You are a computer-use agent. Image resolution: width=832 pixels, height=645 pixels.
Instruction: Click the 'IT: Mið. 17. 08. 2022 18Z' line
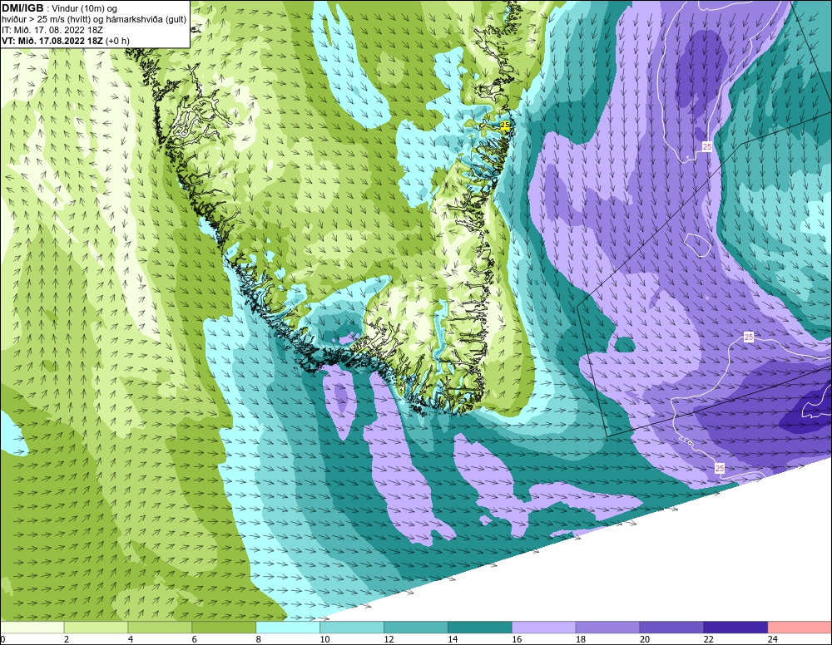click(x=52, y=30)
